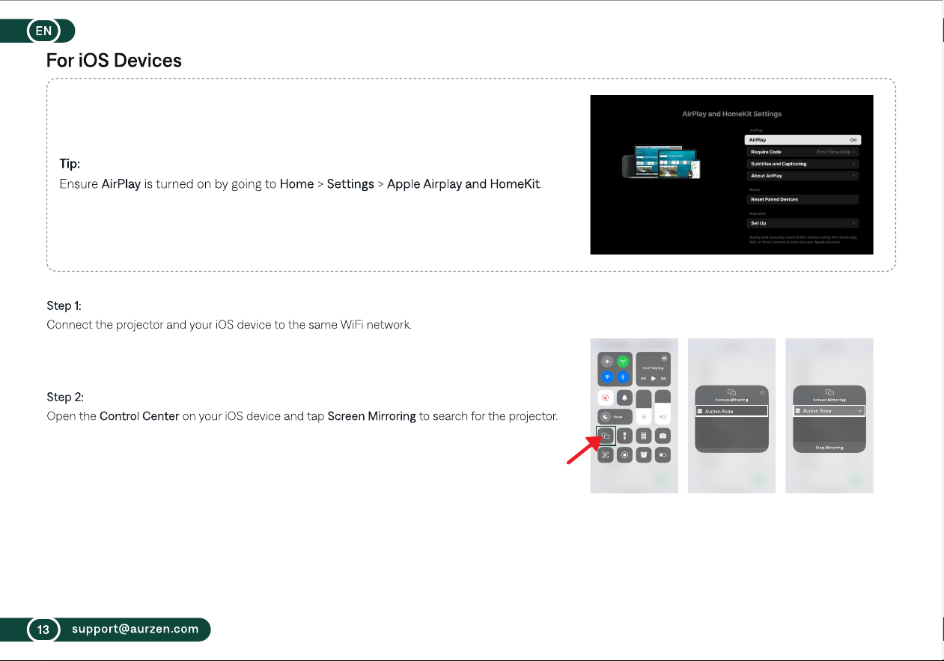
Task: Select Aurzen Roku without the checkmark
Action: click(x=731, y=411)
